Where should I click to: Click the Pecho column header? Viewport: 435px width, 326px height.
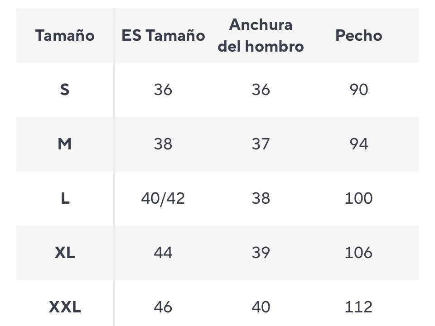click(x=358, y=35)
